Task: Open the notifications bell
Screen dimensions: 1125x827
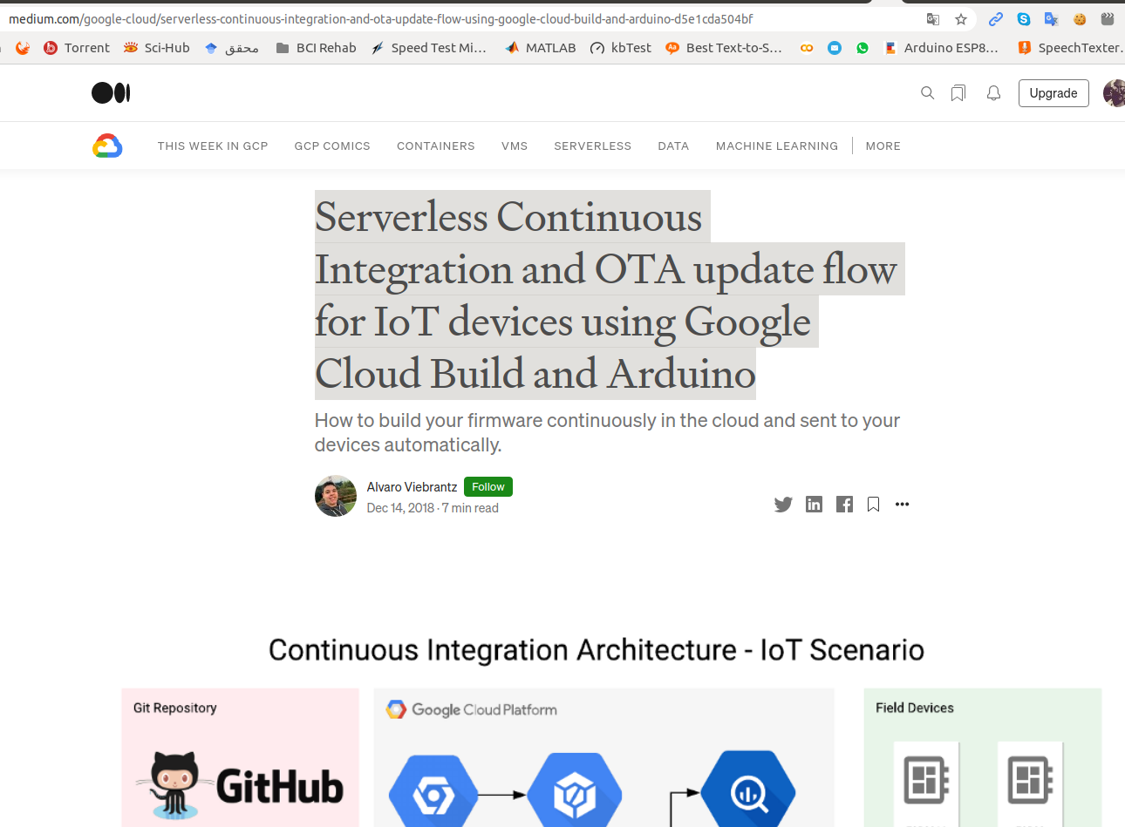Action: click(993, 93)
